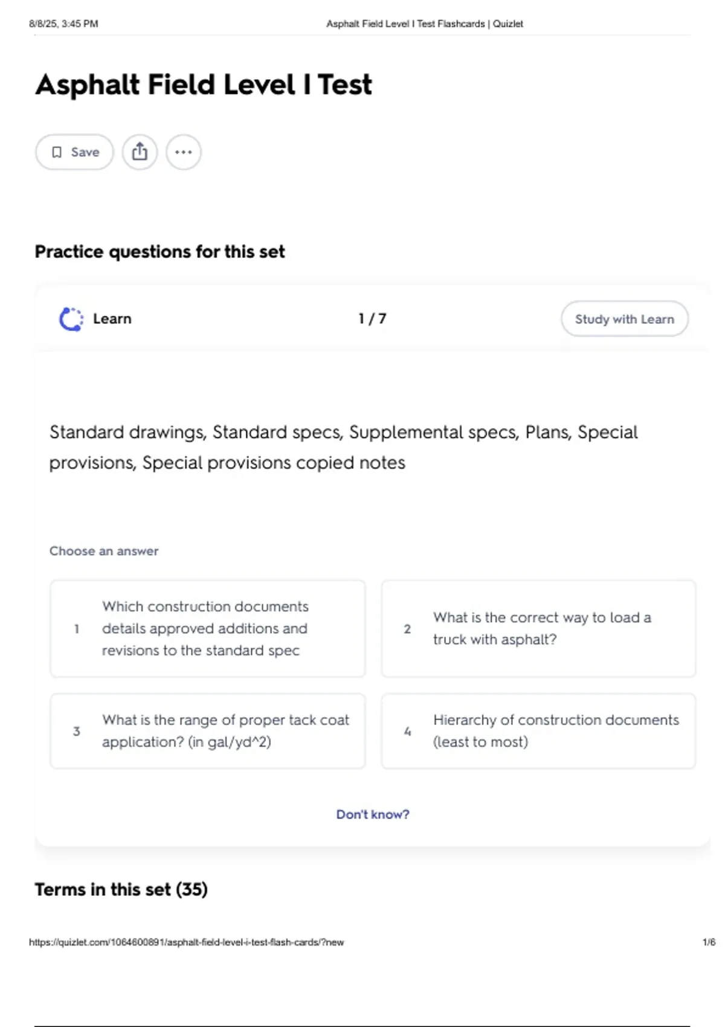Open the three-dots more options menu
The image size is (725, 1027).
(x=184, y=152)
